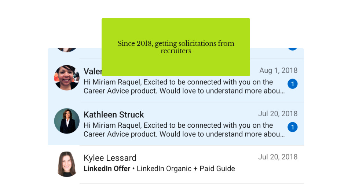Click the 'Since 2018' caption text

[x=176, y=47]
